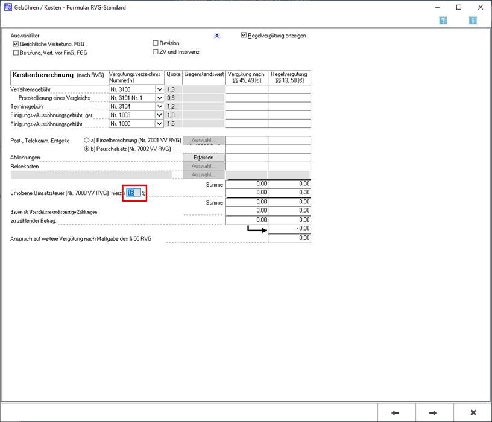Viewport: 492px width, 422px height.
Task: Click Auswahl button for Reisekosten
Action: coord(204,166)
